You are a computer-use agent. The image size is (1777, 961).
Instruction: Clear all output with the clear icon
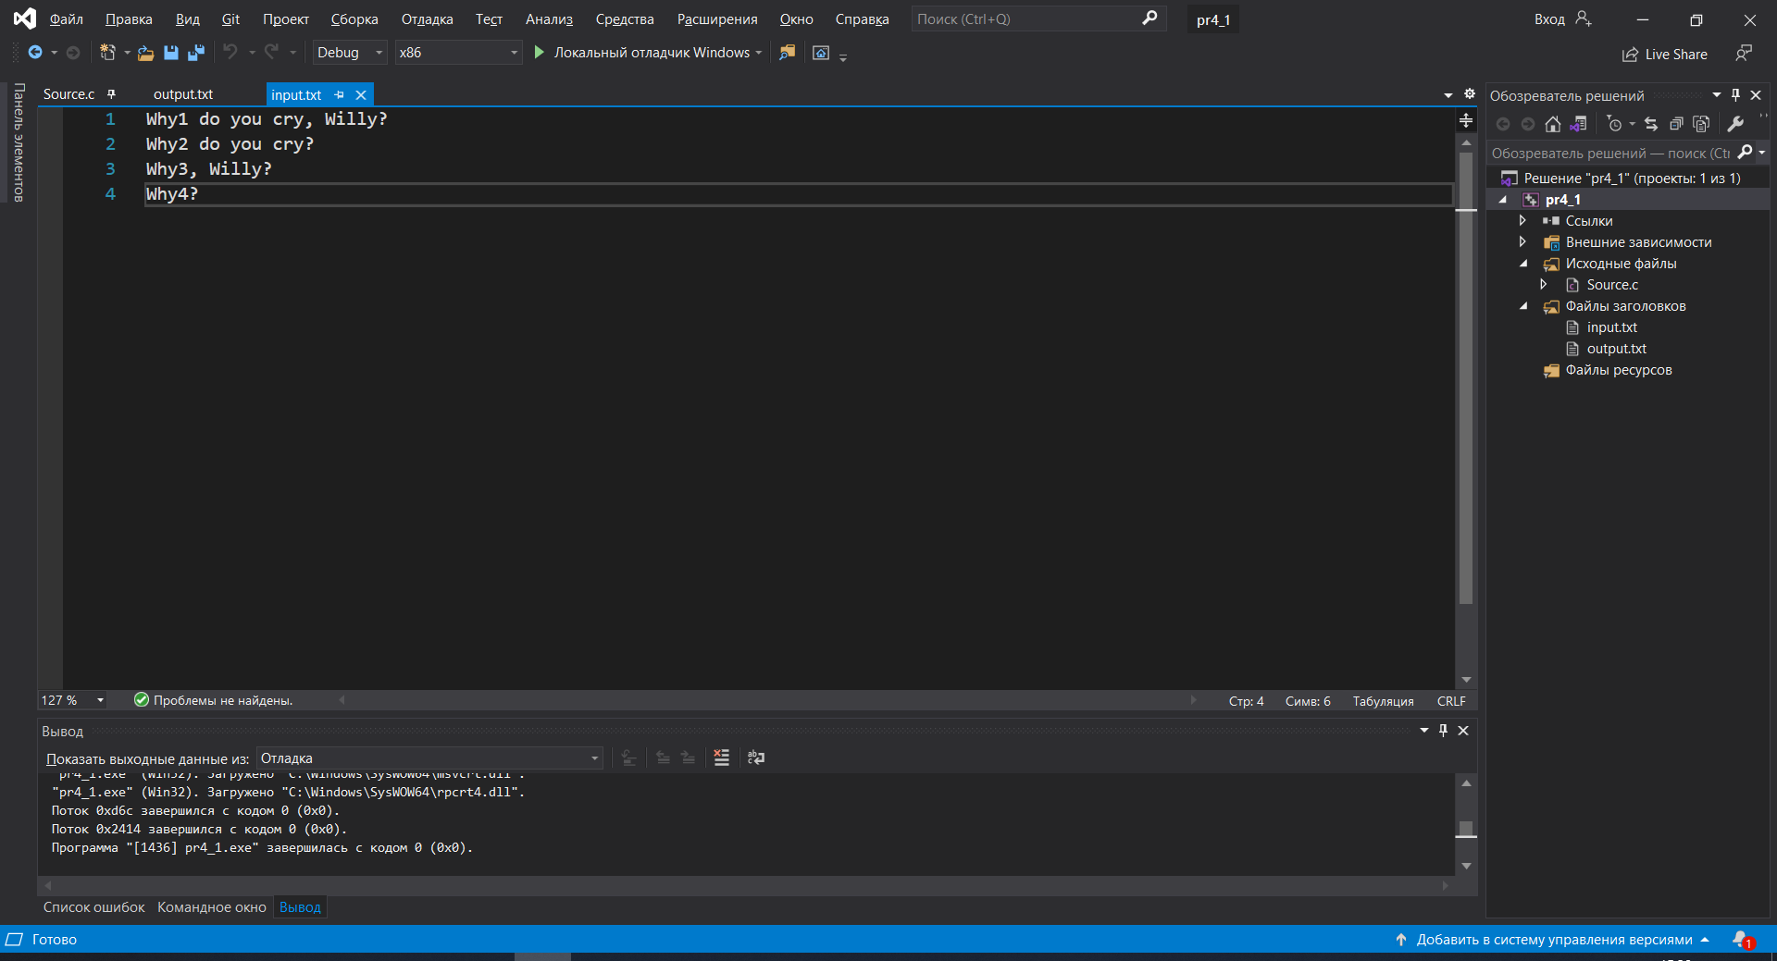(722, 758)
